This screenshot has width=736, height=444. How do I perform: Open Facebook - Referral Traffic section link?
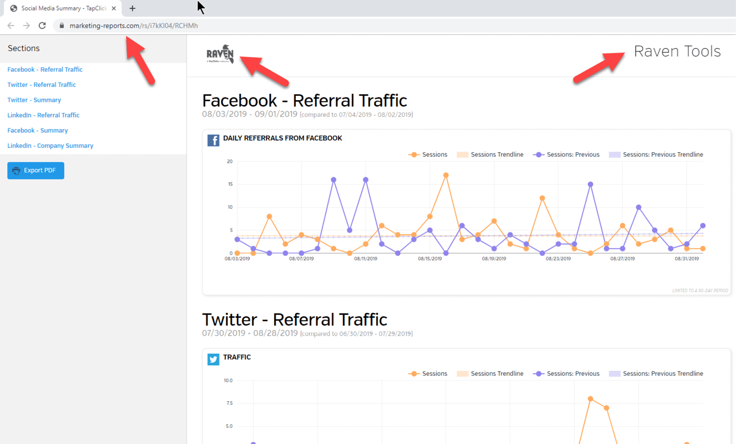point(45,69)
